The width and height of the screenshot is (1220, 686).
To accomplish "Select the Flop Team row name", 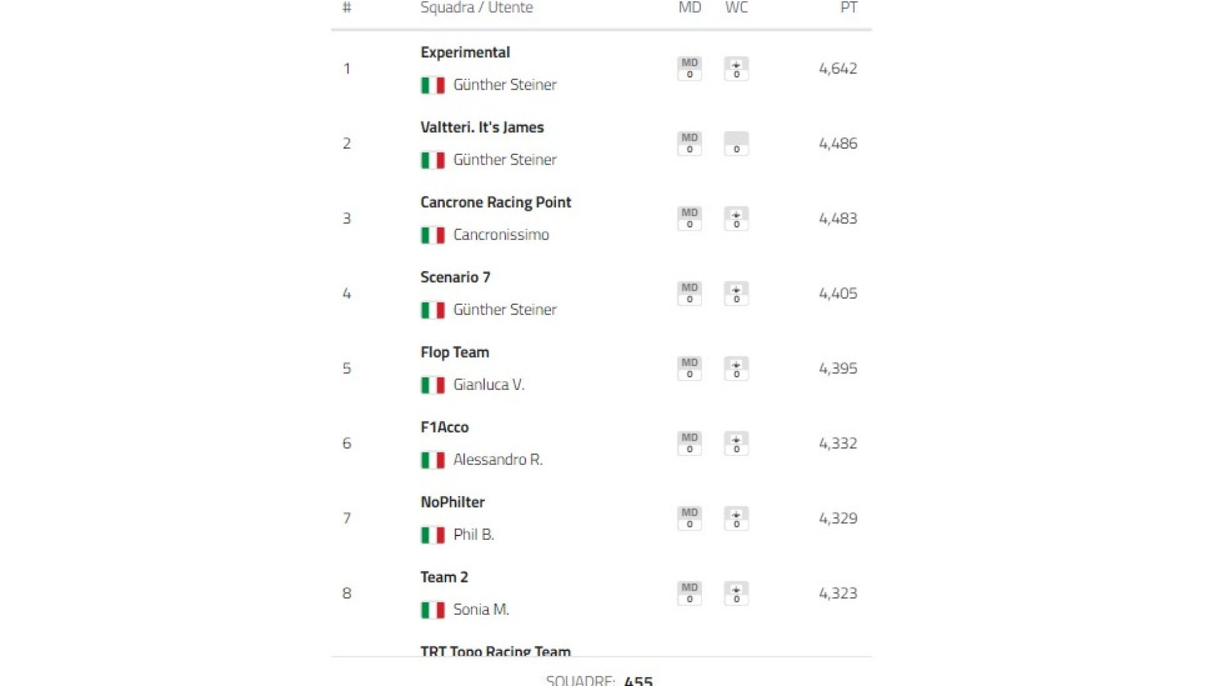I will [x=455, y=353].
